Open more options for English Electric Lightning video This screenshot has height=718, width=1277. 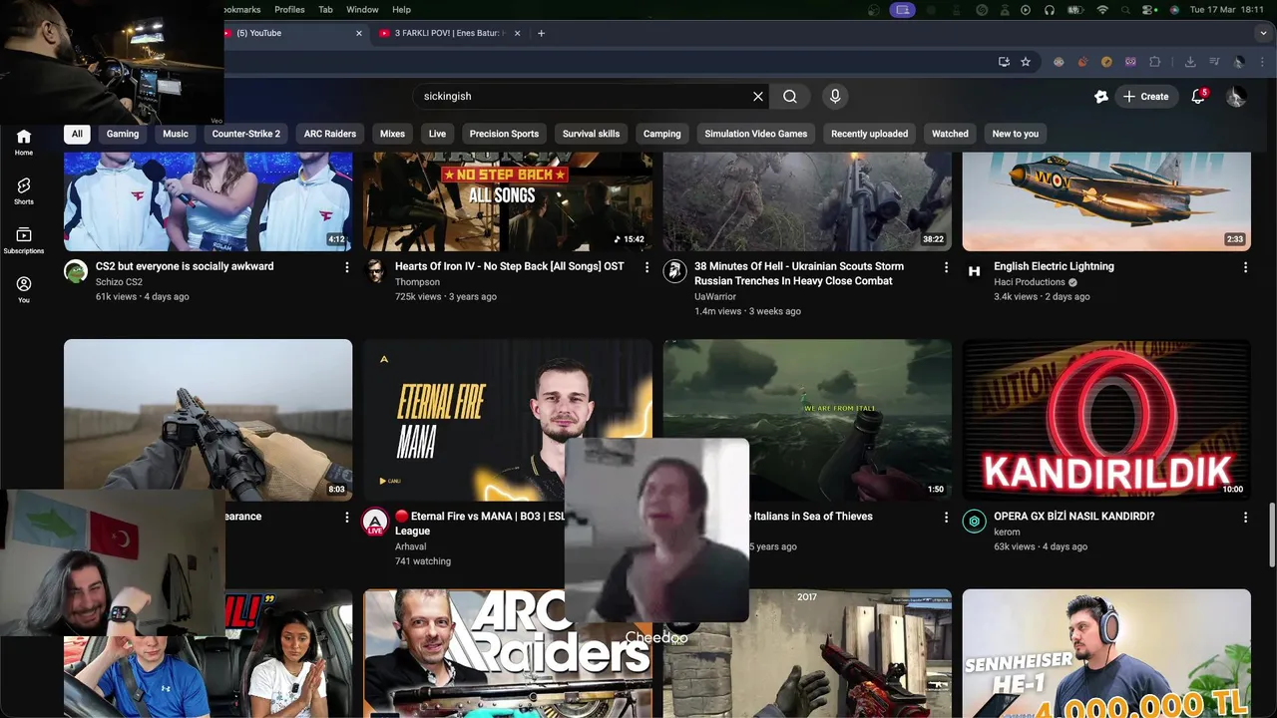click(1245, 267)
